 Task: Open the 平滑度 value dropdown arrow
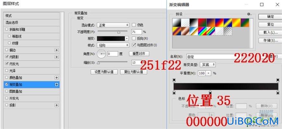tap(208, 73)
